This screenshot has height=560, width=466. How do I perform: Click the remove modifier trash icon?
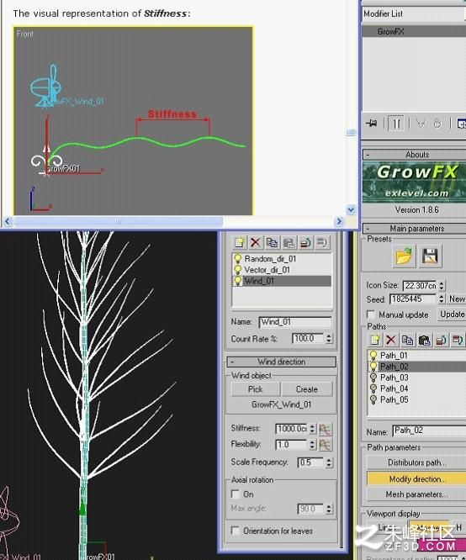(x=437, y=124)
